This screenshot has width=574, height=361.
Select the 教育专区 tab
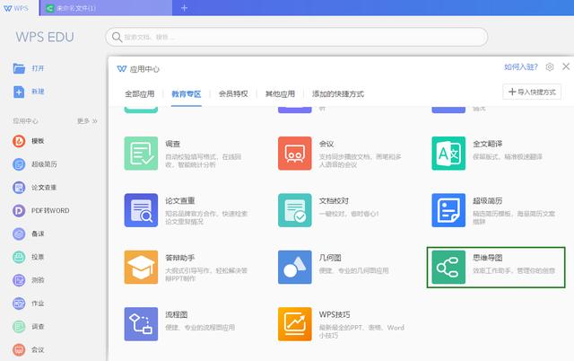[x=187, y=94]
